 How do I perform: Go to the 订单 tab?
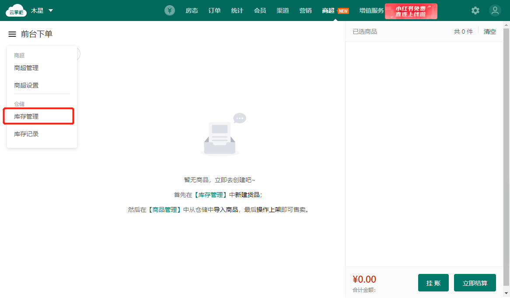pos(214,11)
